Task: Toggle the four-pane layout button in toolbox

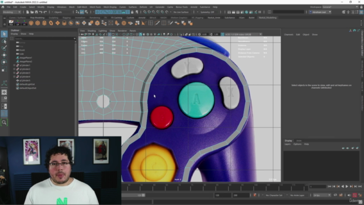Action: coord(4,99)
